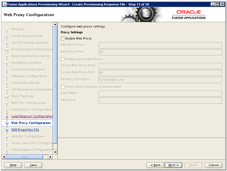227x171 pixels.
Task: Select Schema Passwords step
Action: pyautogui.click(x=25, y=83)
